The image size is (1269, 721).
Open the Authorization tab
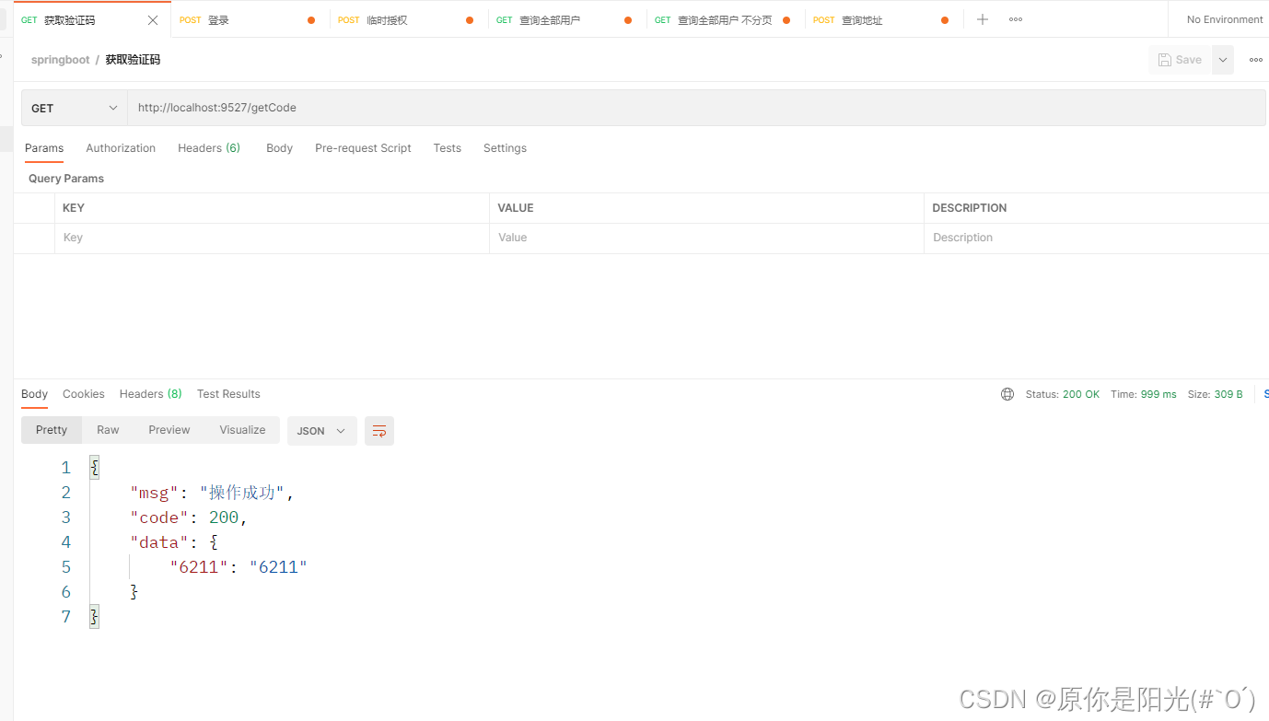[x=121, y=148]
